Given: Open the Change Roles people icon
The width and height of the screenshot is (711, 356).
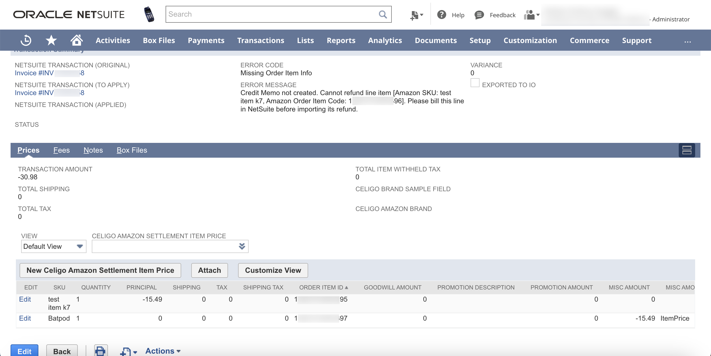Looking at the screenshot, I should coord(531,15).
